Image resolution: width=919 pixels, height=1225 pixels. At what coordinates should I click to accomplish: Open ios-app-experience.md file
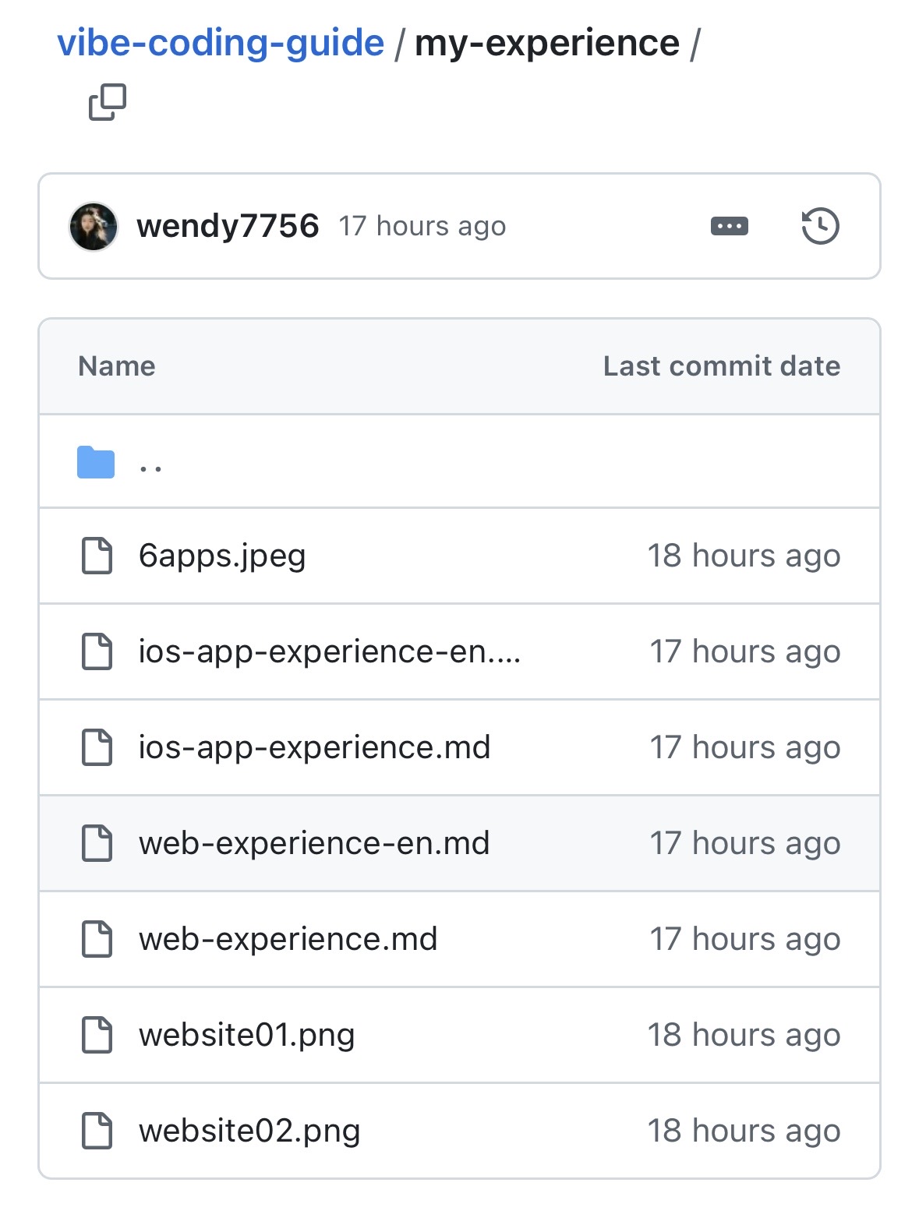coord(315,747)
